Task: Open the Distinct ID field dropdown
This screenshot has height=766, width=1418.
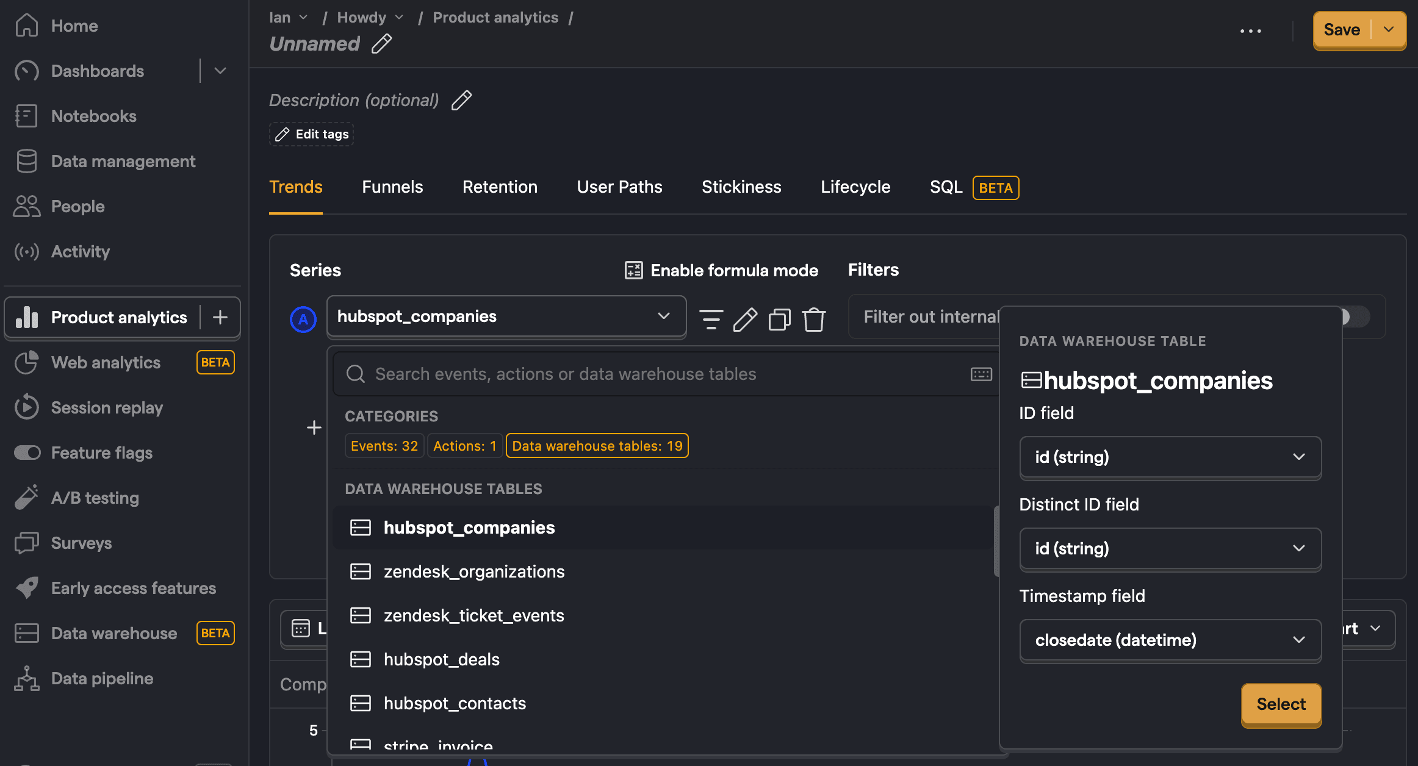Action: tap(1169, 548)
